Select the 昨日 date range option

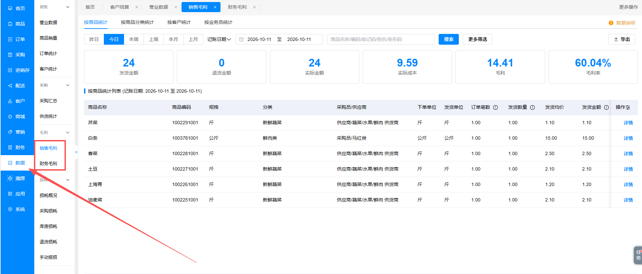pos(94,39)
